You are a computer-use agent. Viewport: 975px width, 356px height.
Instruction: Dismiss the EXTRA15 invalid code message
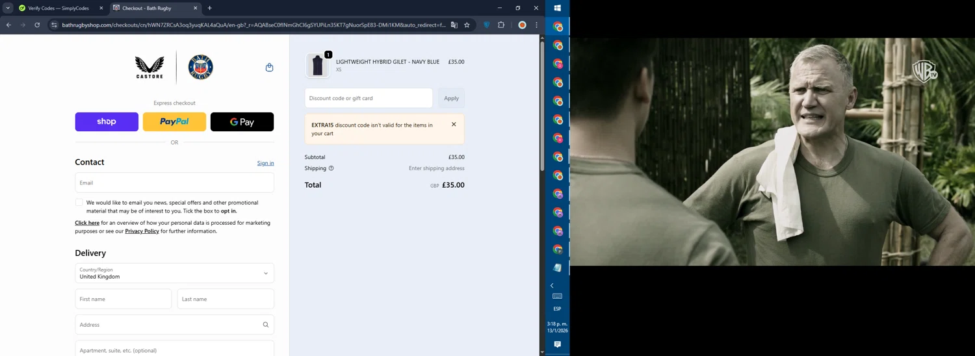pos(454,124)
